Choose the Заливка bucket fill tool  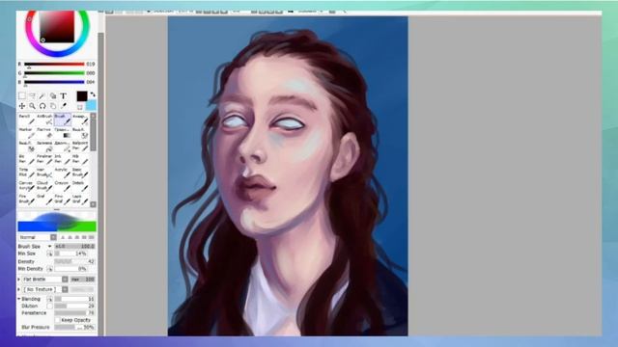click(45, 147)
